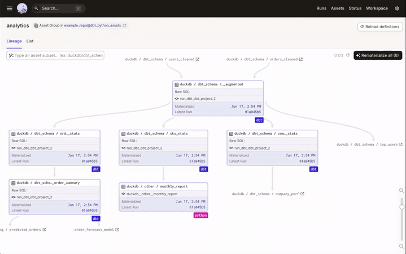Open external link icon for top_users

point(401,144)
